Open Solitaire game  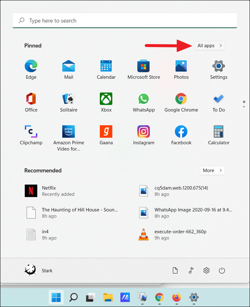pos(68,102)
